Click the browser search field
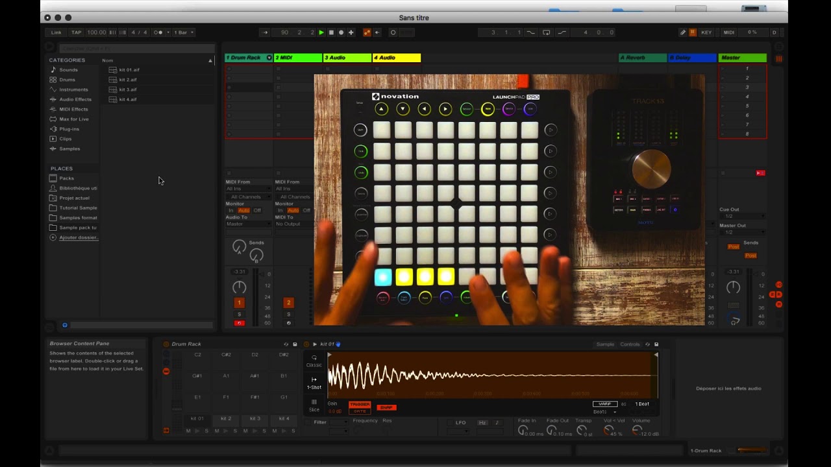This screenshot has height=467, width=831. (x=136, y=48)
